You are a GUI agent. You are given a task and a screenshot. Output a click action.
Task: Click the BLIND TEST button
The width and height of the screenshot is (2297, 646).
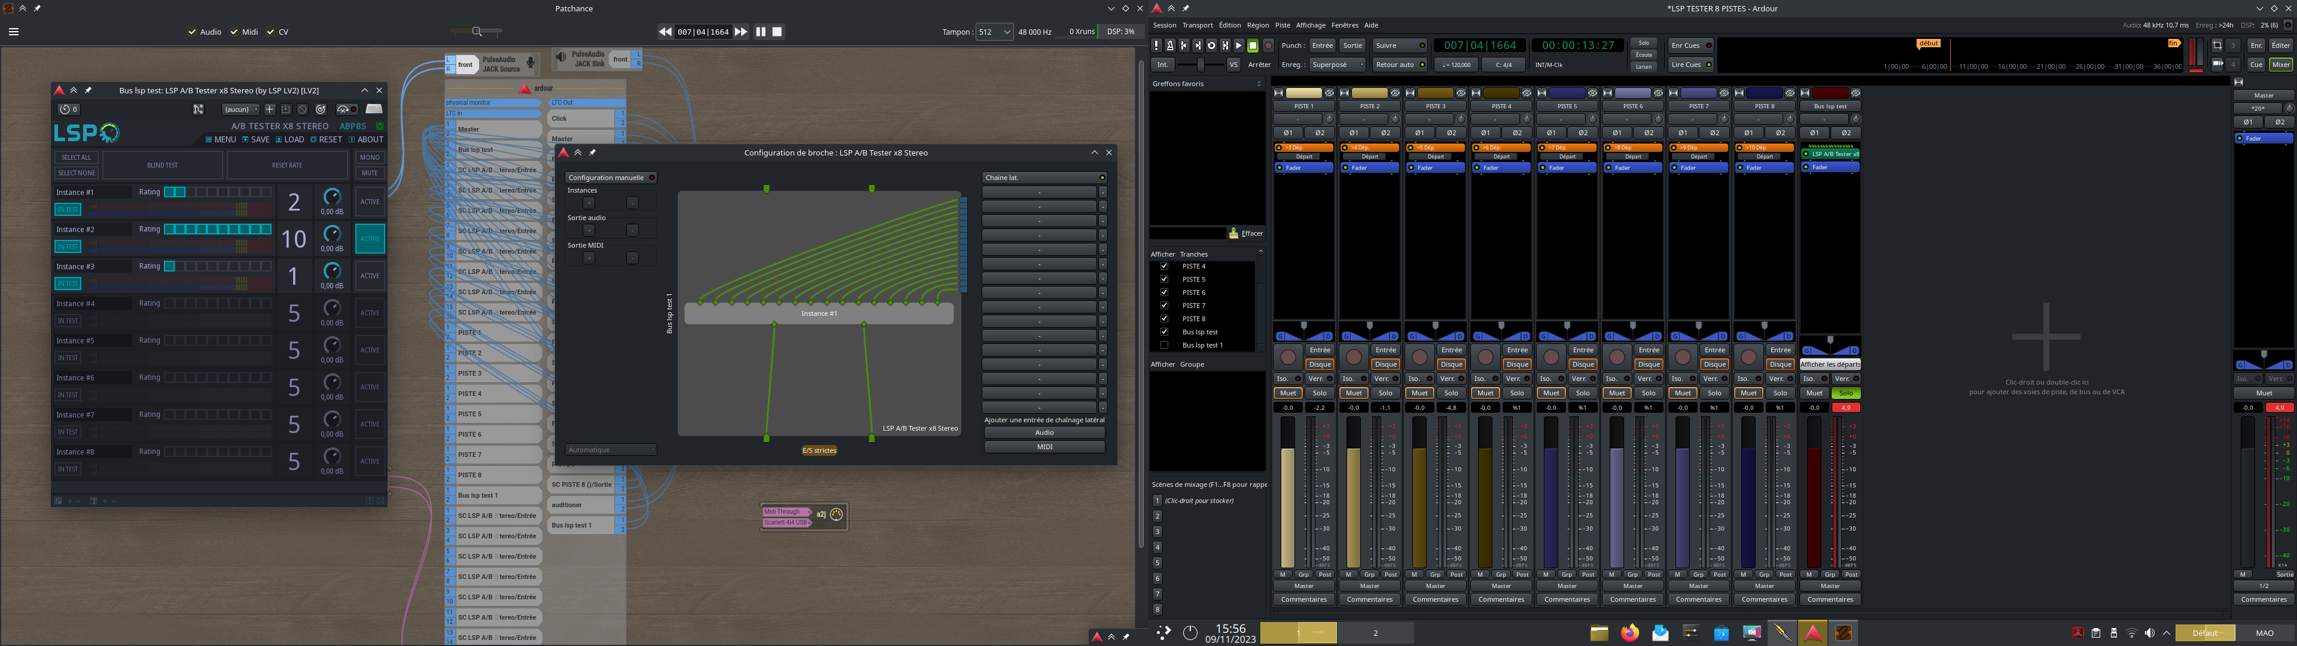[x=162, y=165]
